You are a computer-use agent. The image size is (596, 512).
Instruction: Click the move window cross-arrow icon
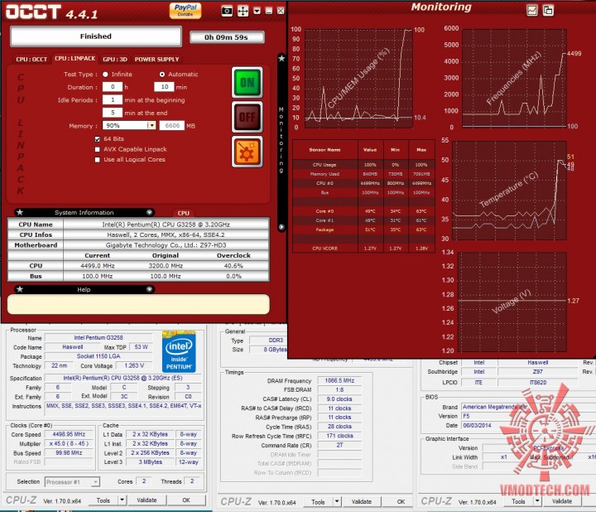pyautogui.click(x=243, y=11)
